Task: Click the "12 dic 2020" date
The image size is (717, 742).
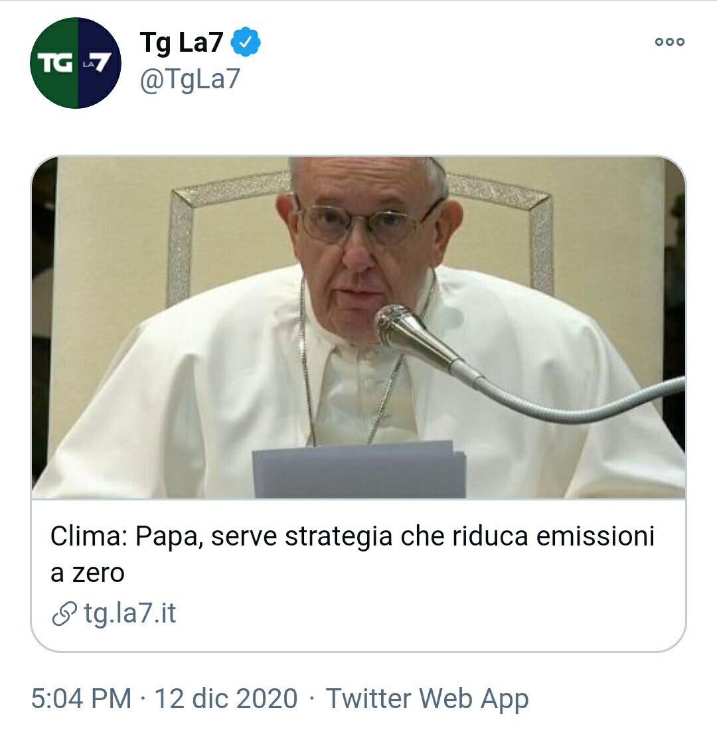Action: point(226,699)
